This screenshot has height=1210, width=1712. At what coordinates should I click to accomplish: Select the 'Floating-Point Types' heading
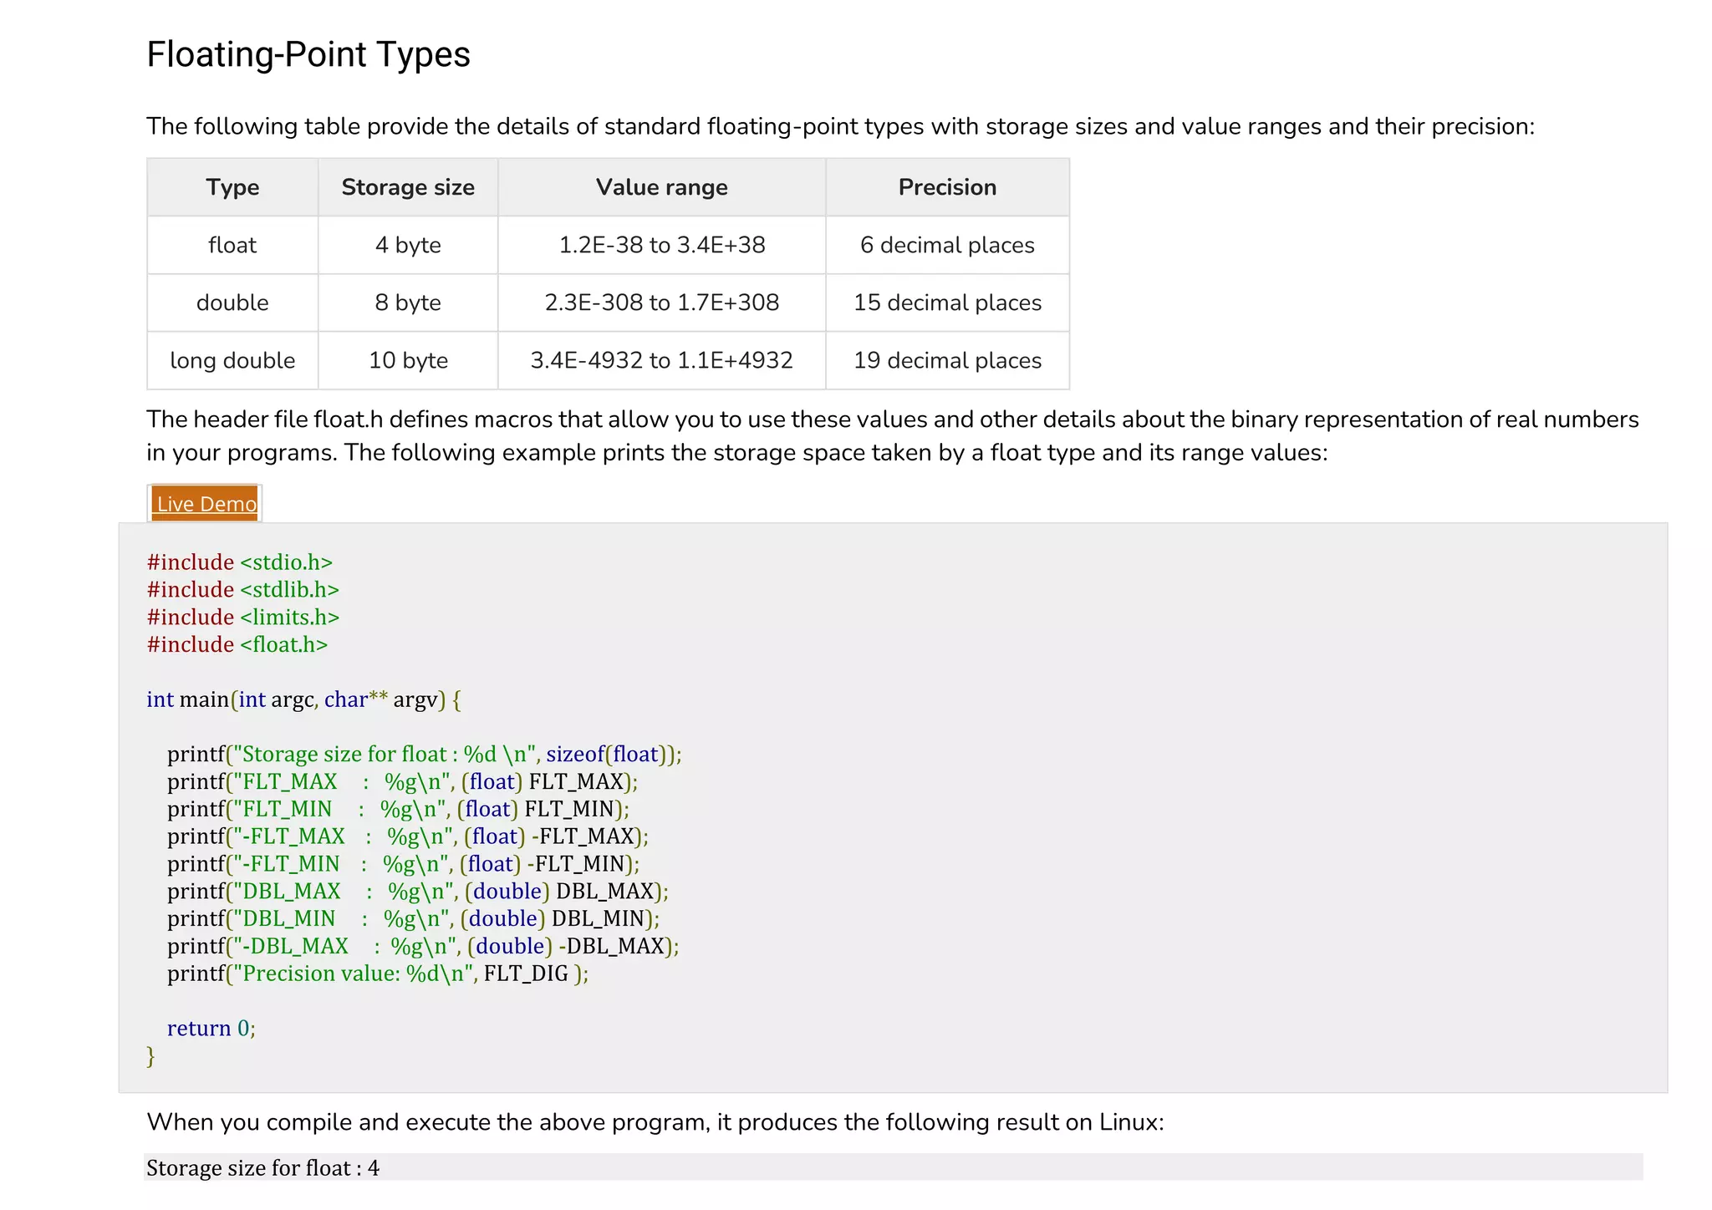coord(308,54)
